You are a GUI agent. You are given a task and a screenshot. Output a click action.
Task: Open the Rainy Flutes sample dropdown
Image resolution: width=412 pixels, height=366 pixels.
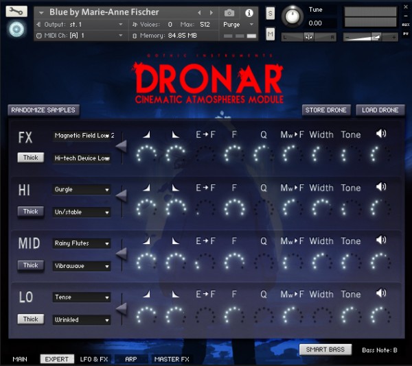pyautogui.click(x=82, y=243)
